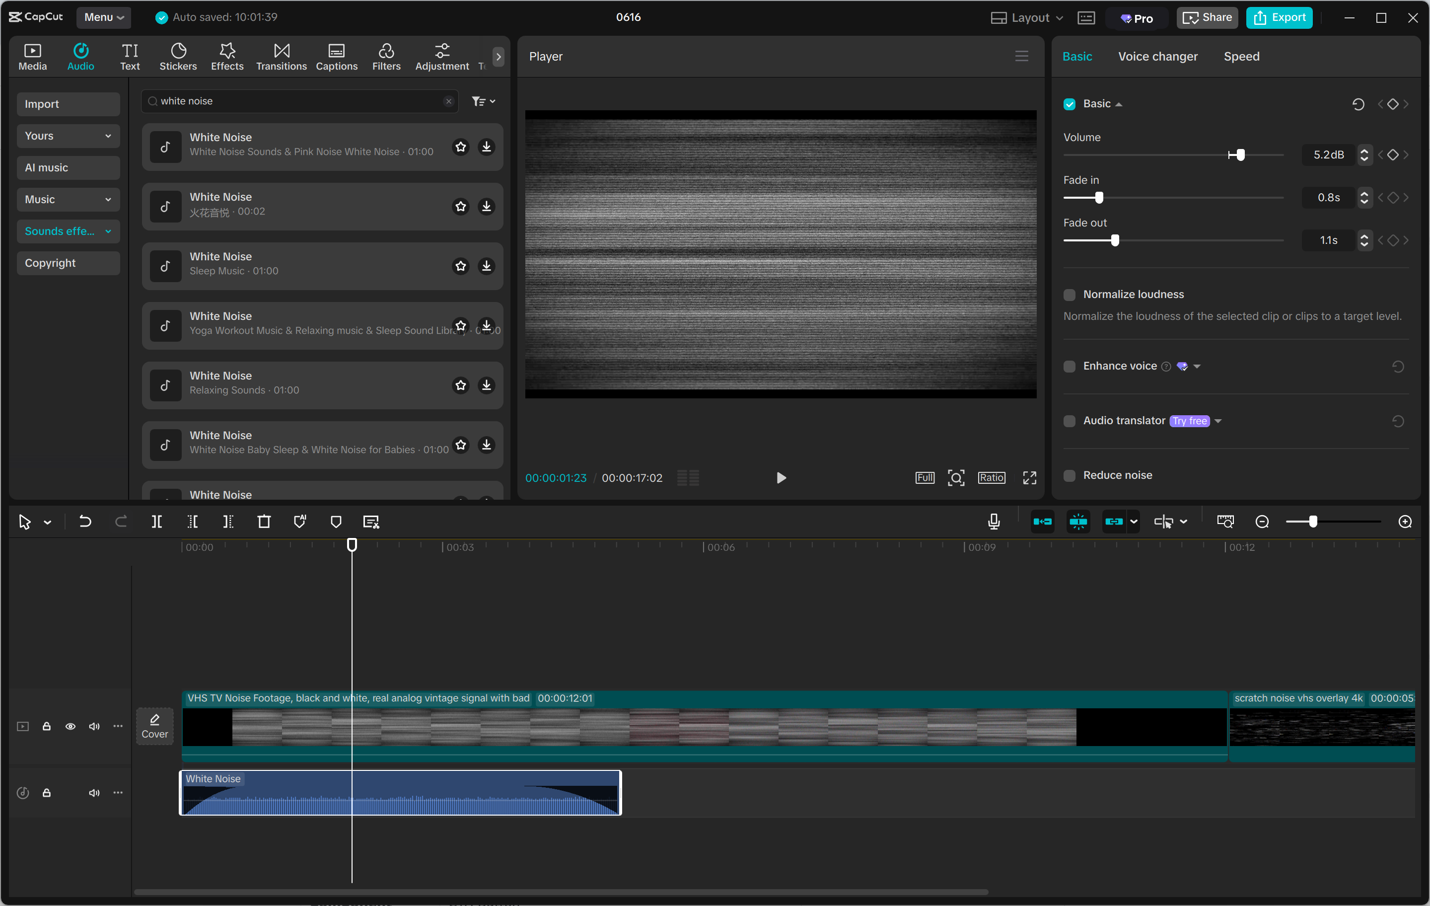The image size is (1430, 906).
Task: Download the Sleep Music white noise track
Action: [487, 266]
